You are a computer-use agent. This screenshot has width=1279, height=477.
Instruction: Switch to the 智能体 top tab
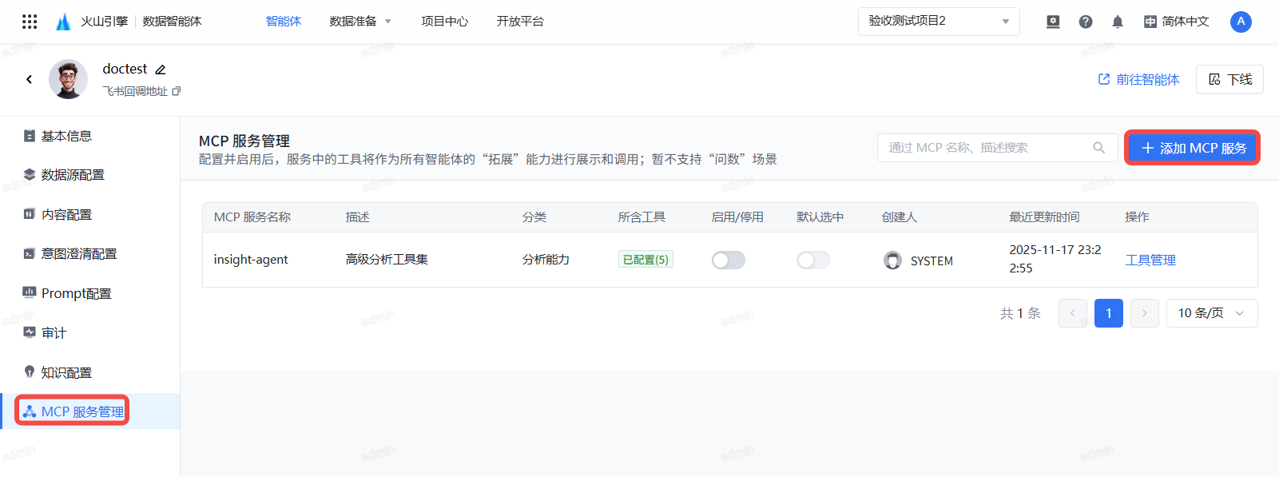(x=284, y=22)
